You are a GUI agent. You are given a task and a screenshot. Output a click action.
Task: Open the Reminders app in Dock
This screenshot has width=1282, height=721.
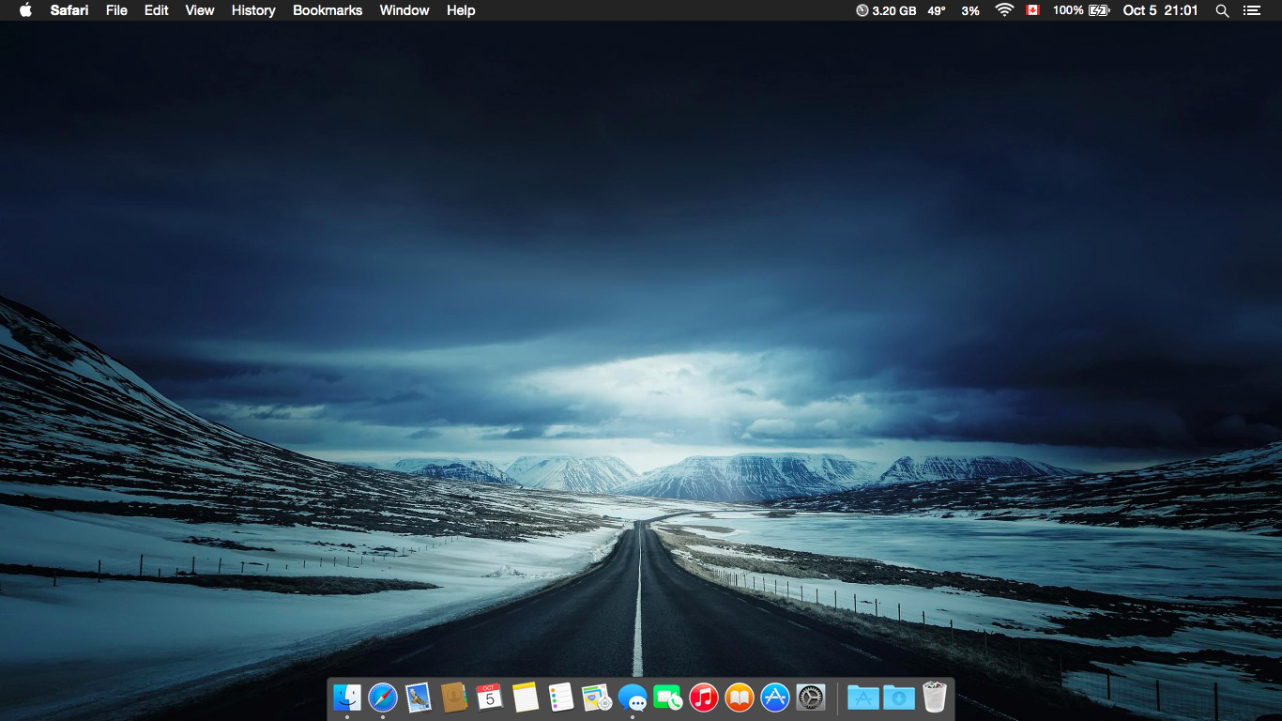pos(561,697)
